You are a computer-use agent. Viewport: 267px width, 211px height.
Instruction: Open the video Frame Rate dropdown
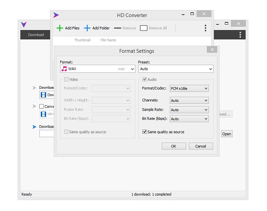(x=111, y=110)
